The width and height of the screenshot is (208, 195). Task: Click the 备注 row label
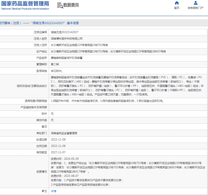click(x=44, y=127)
